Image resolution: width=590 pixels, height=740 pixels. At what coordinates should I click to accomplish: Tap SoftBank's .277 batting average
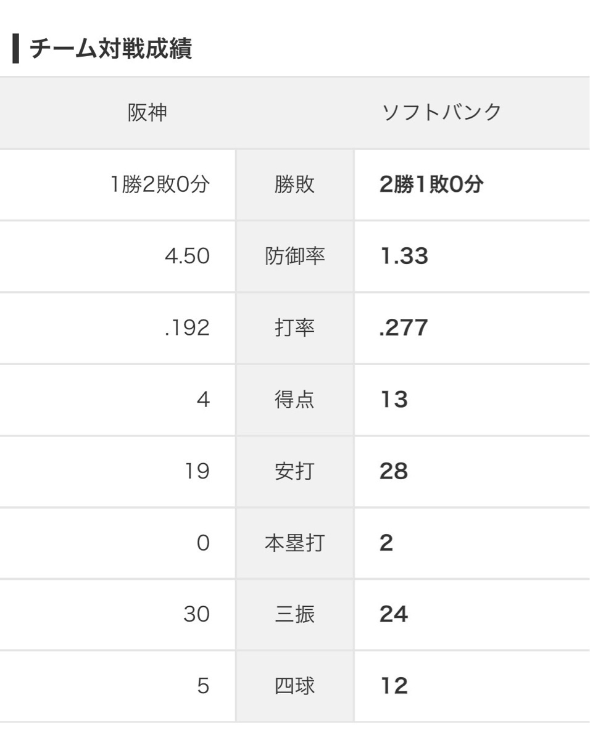(404, 328)
